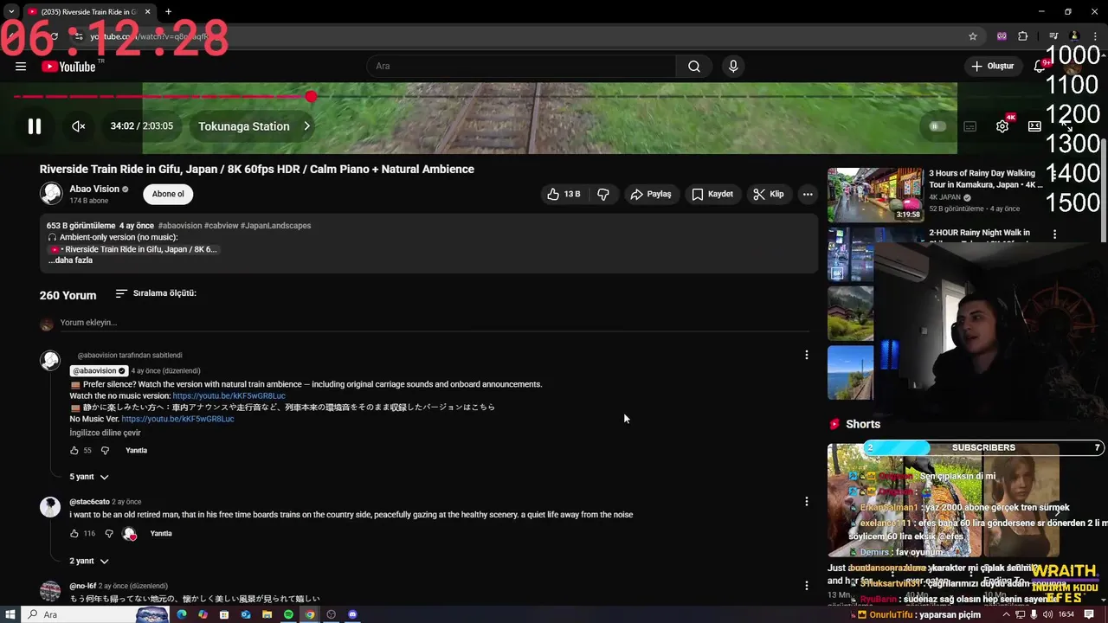This screenshot has width=1108, height=623.
Task: Reply to the stac6cato comment
Action: click(161, 534)
